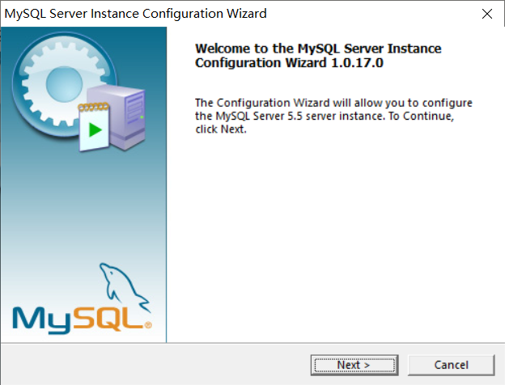The height and width of the screenshot is (385, 505).
Task: Click the green LED on server tower
Action: [x=142, y=117]
